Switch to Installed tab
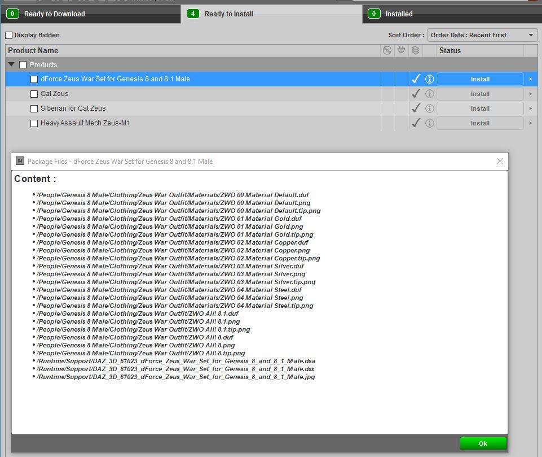The image size is (542, 457). [x=452, y=14]
